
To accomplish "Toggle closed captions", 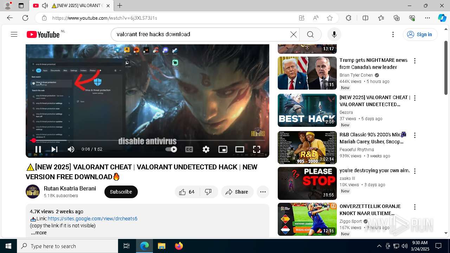I will point(189,149).
